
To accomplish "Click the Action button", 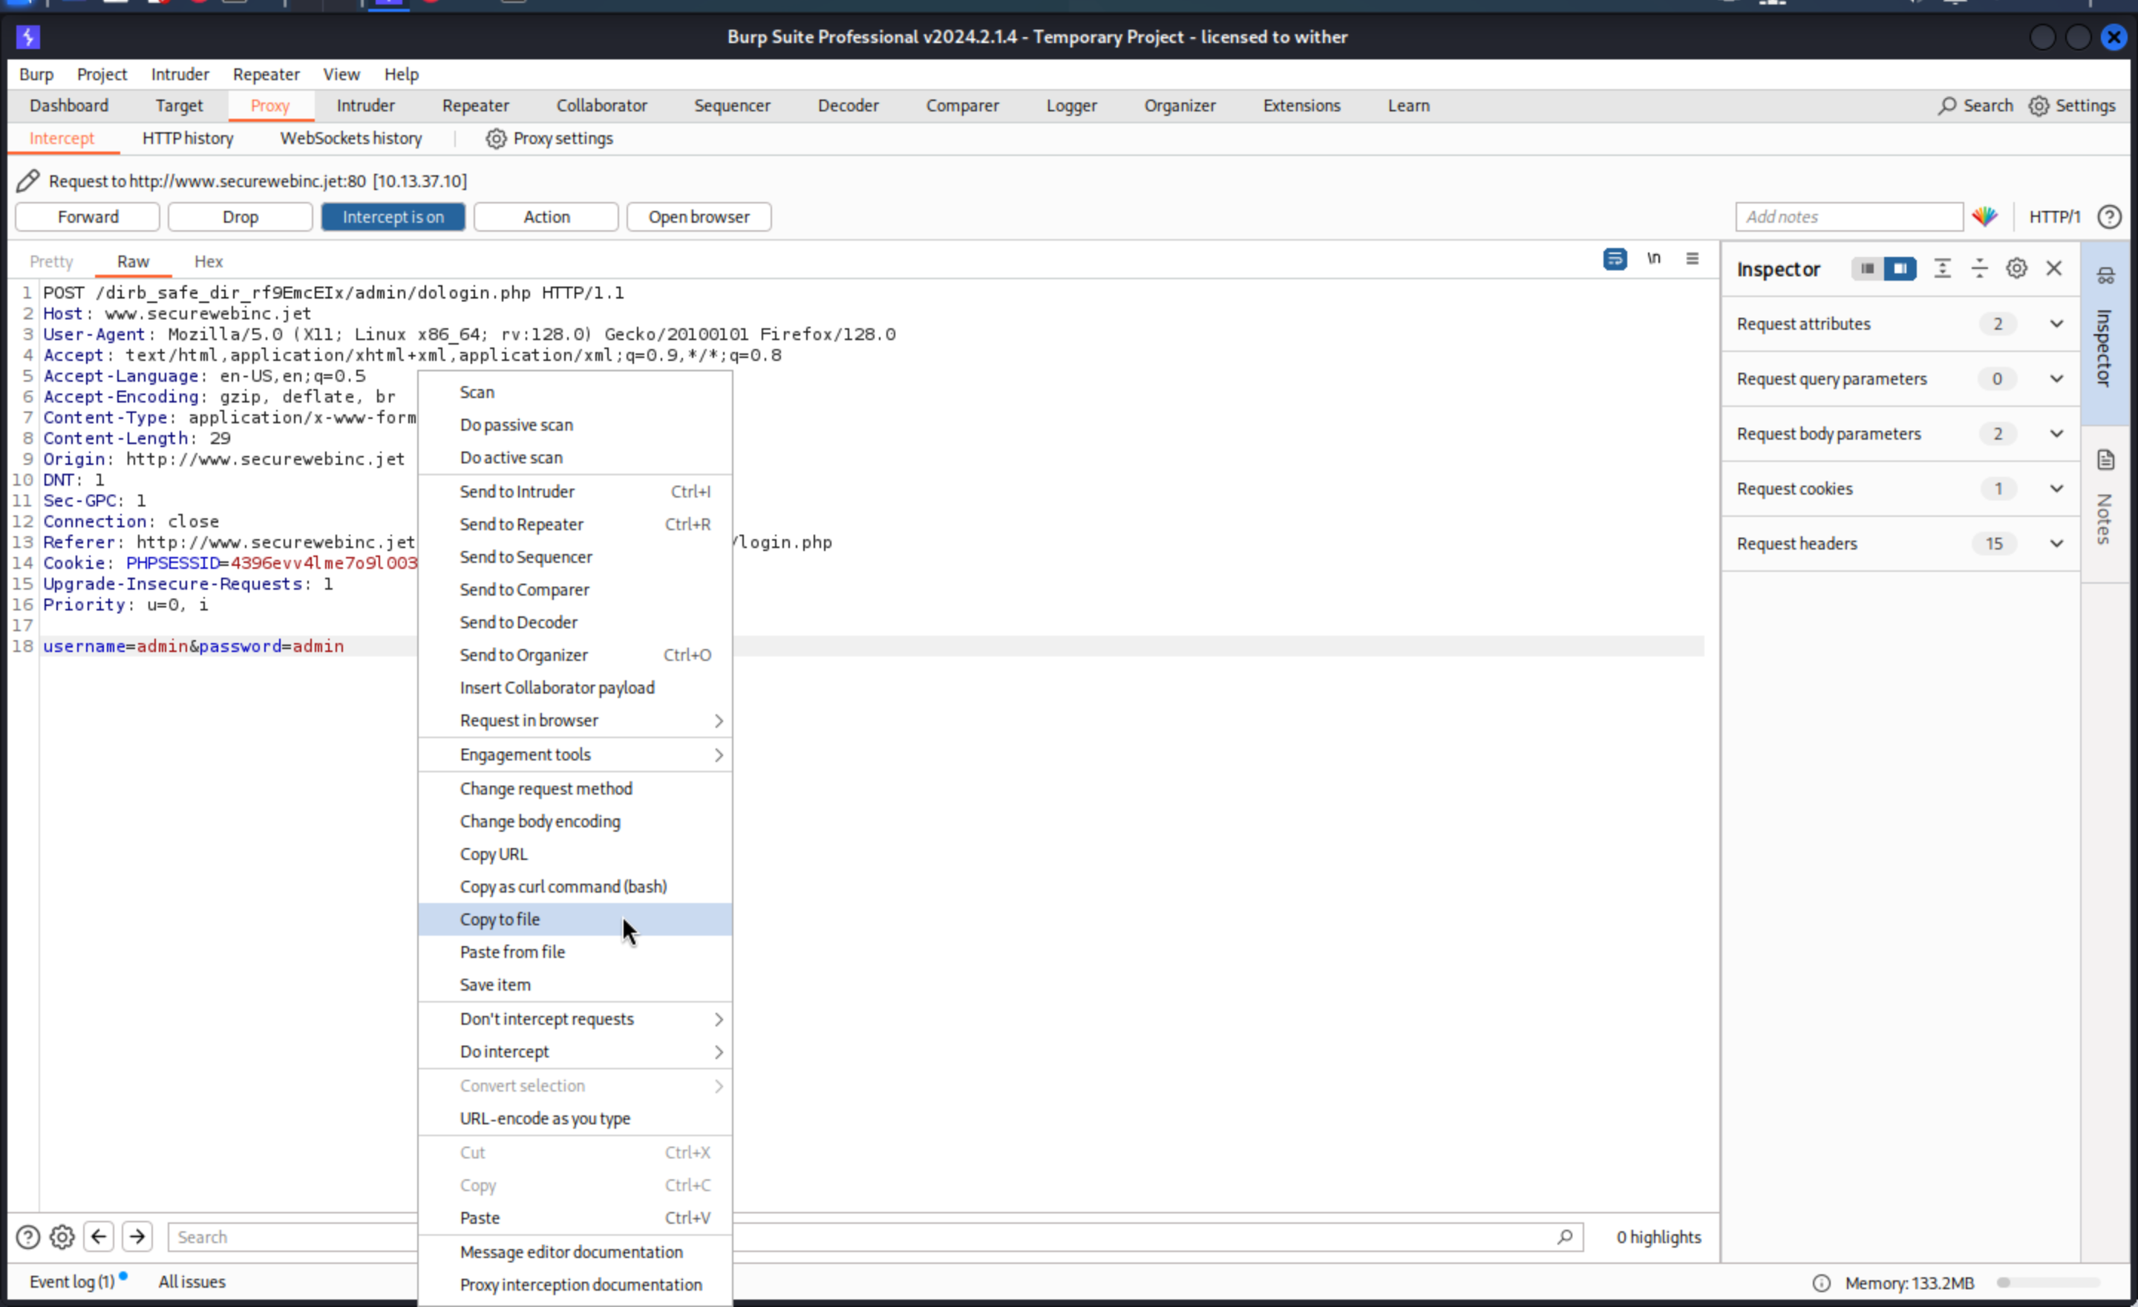I will 546,217.
